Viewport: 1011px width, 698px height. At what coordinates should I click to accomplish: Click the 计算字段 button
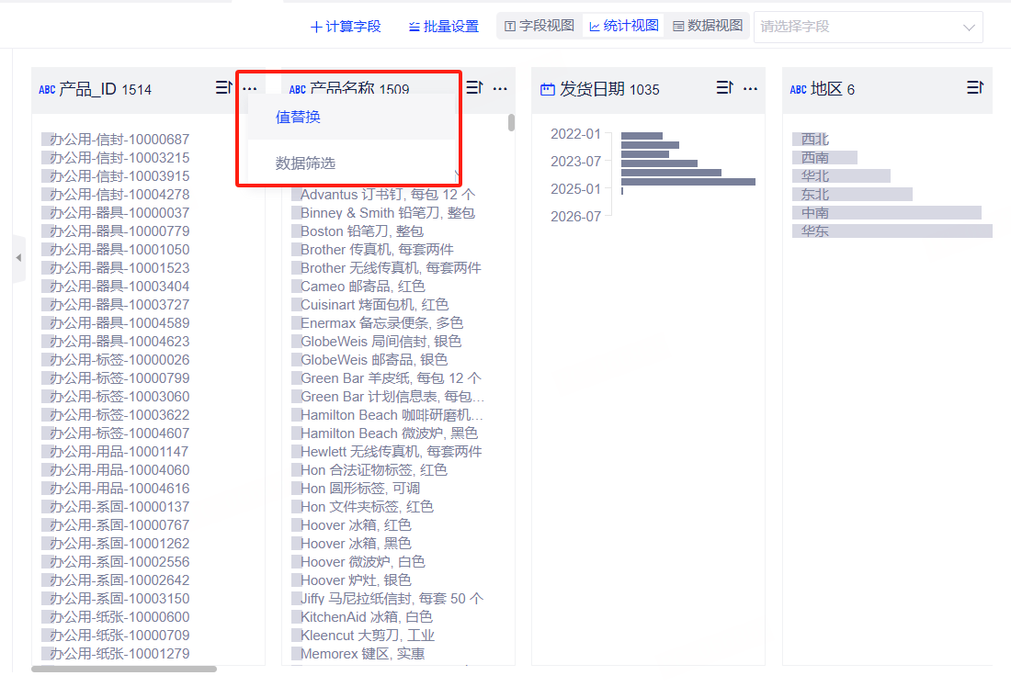[x=346, y=27]
